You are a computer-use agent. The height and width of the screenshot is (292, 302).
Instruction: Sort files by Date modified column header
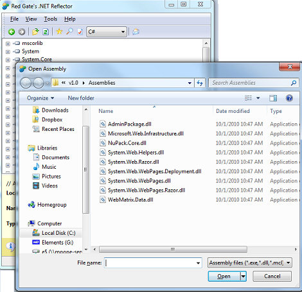click(233, 111)
